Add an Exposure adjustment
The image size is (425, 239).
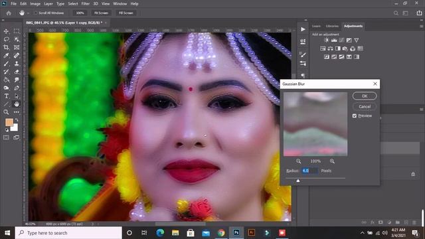coord(349,40)
